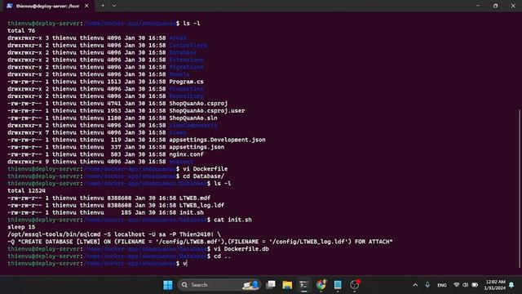The image size is (522, 294).
Task: Click the ENG language indicator
Action: pos(442,285)
